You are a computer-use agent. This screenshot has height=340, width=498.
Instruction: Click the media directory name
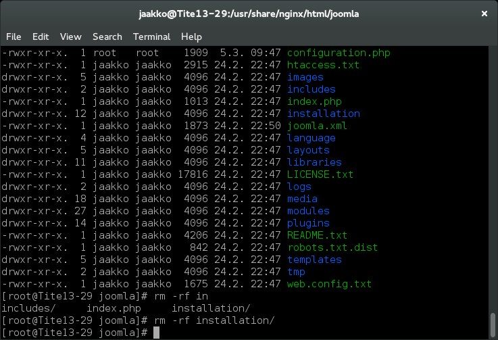[x=302, y=199]
